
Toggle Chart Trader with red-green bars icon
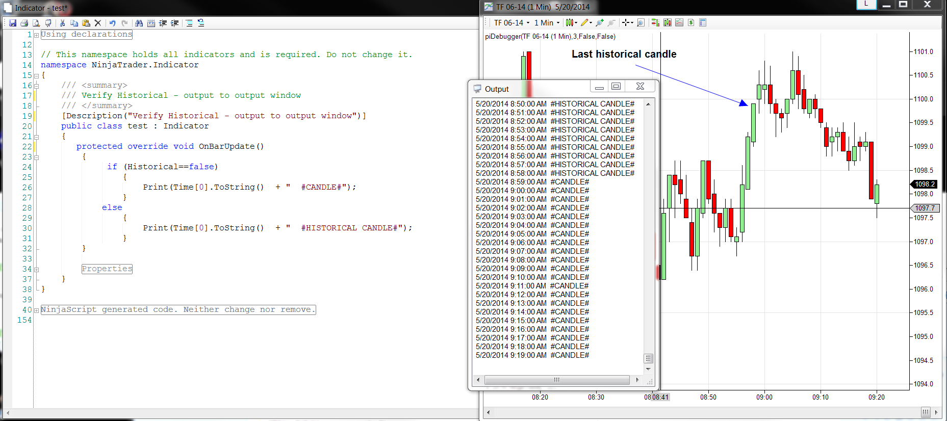655,22
